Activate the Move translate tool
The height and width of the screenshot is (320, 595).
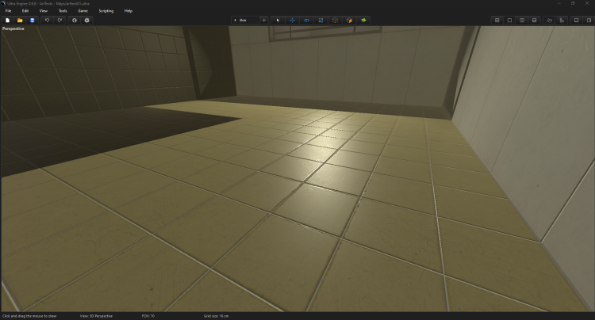point(292,20)
